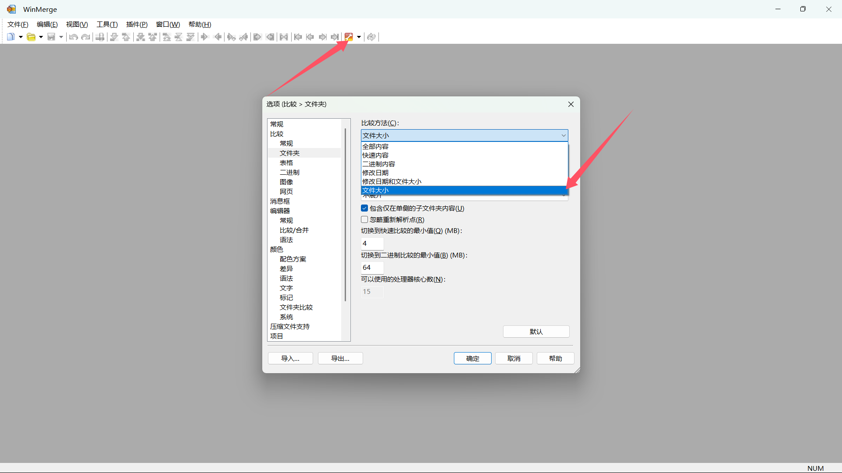Close the 选项 dialog
Viewport: 842px width, 473px height.
coord(571,104)
